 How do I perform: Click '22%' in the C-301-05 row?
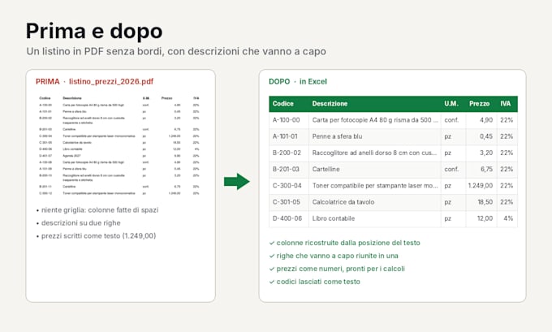tap(507, 202)
